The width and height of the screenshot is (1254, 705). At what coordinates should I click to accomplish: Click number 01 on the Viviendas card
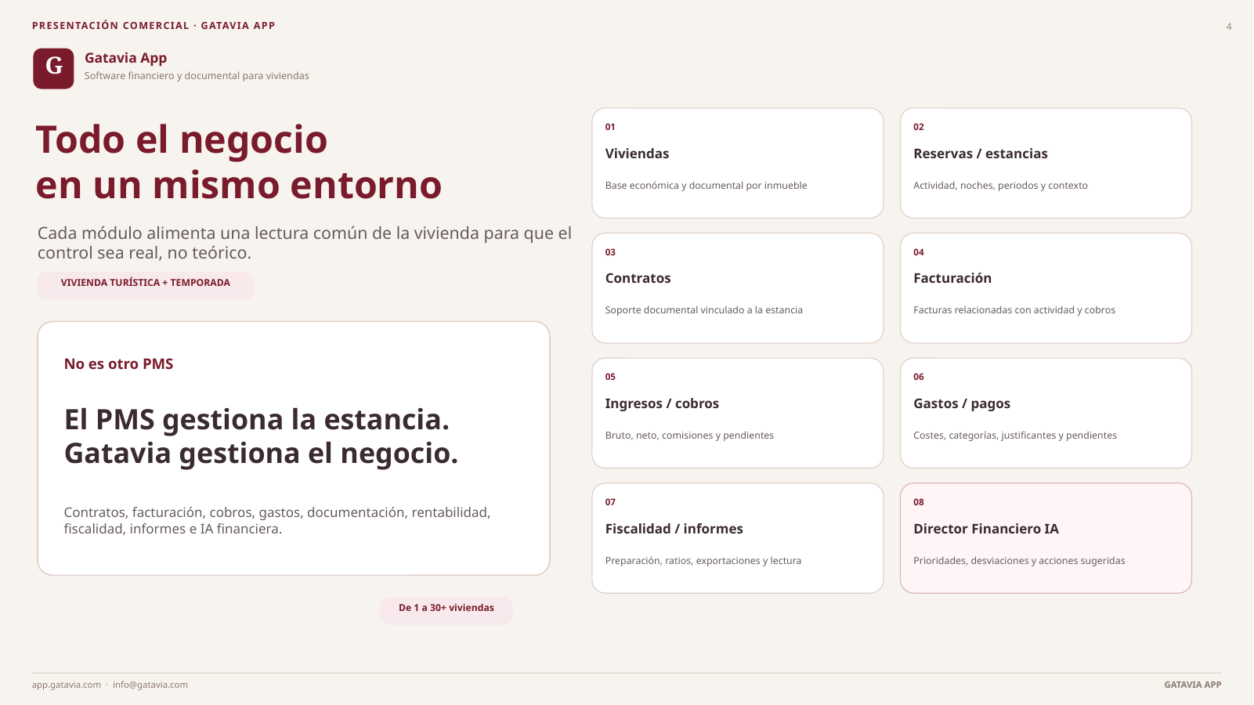[x=610, y=127]
